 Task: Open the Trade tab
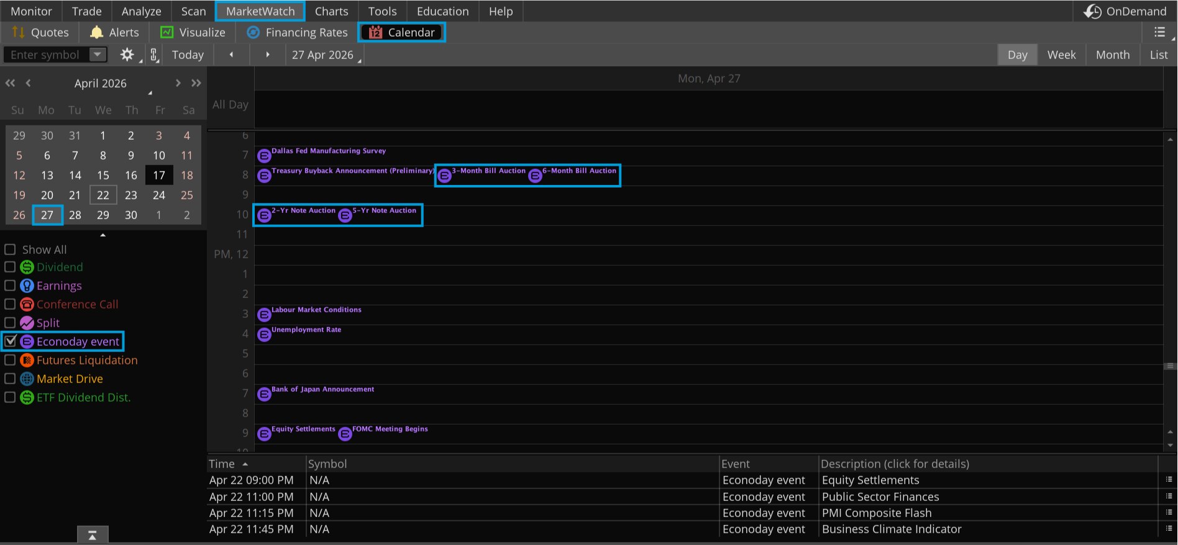pyautogui.click(x=87, y=11)
